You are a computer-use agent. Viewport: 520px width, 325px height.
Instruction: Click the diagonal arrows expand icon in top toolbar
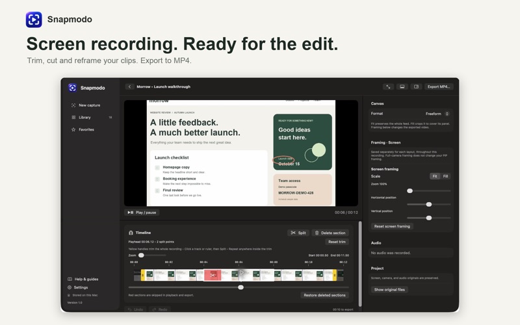(388, 86)
